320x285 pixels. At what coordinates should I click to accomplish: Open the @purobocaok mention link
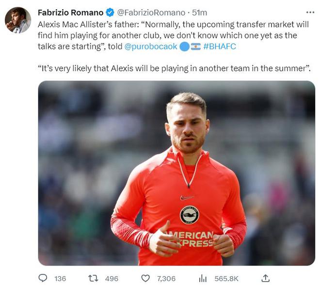pyautogui.click(x=151, y=47)
